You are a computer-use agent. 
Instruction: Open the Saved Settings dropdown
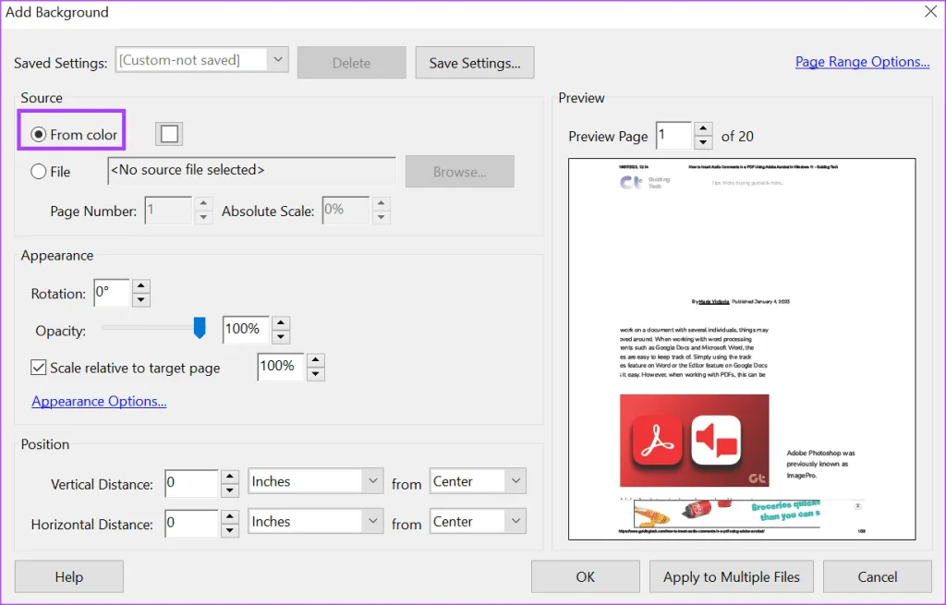[x=277, y=61]
